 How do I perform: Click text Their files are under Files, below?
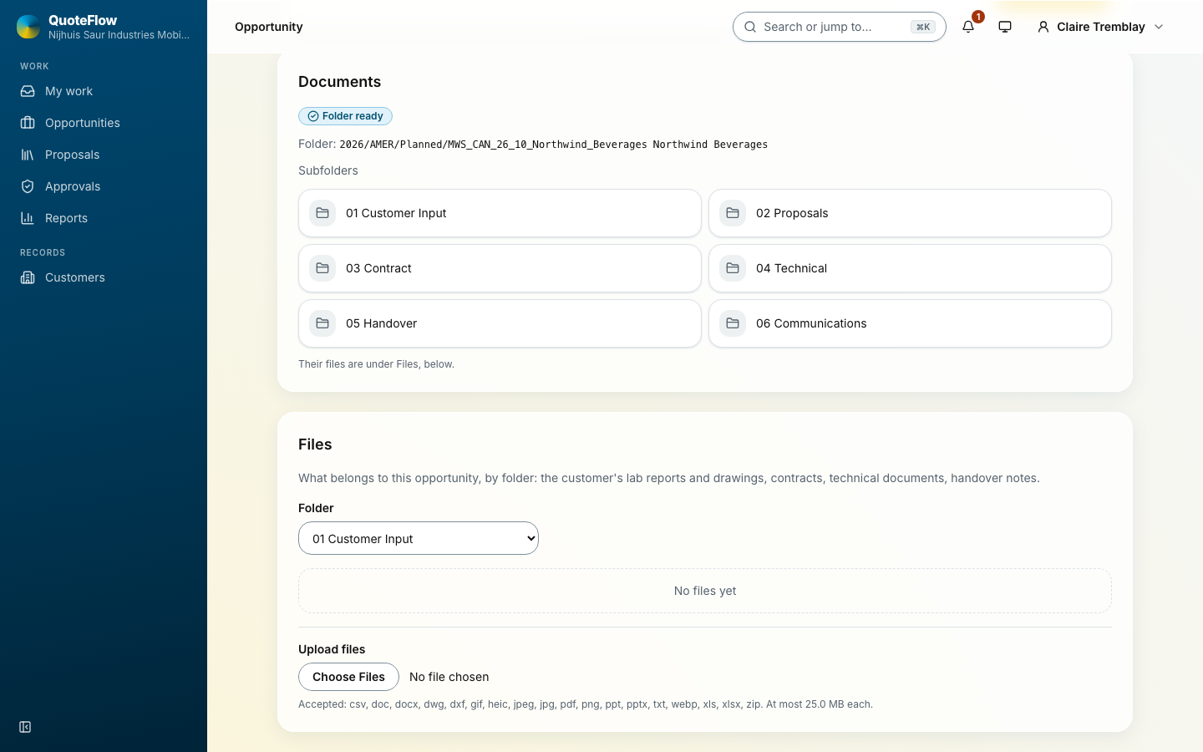(x=376, y=364)
